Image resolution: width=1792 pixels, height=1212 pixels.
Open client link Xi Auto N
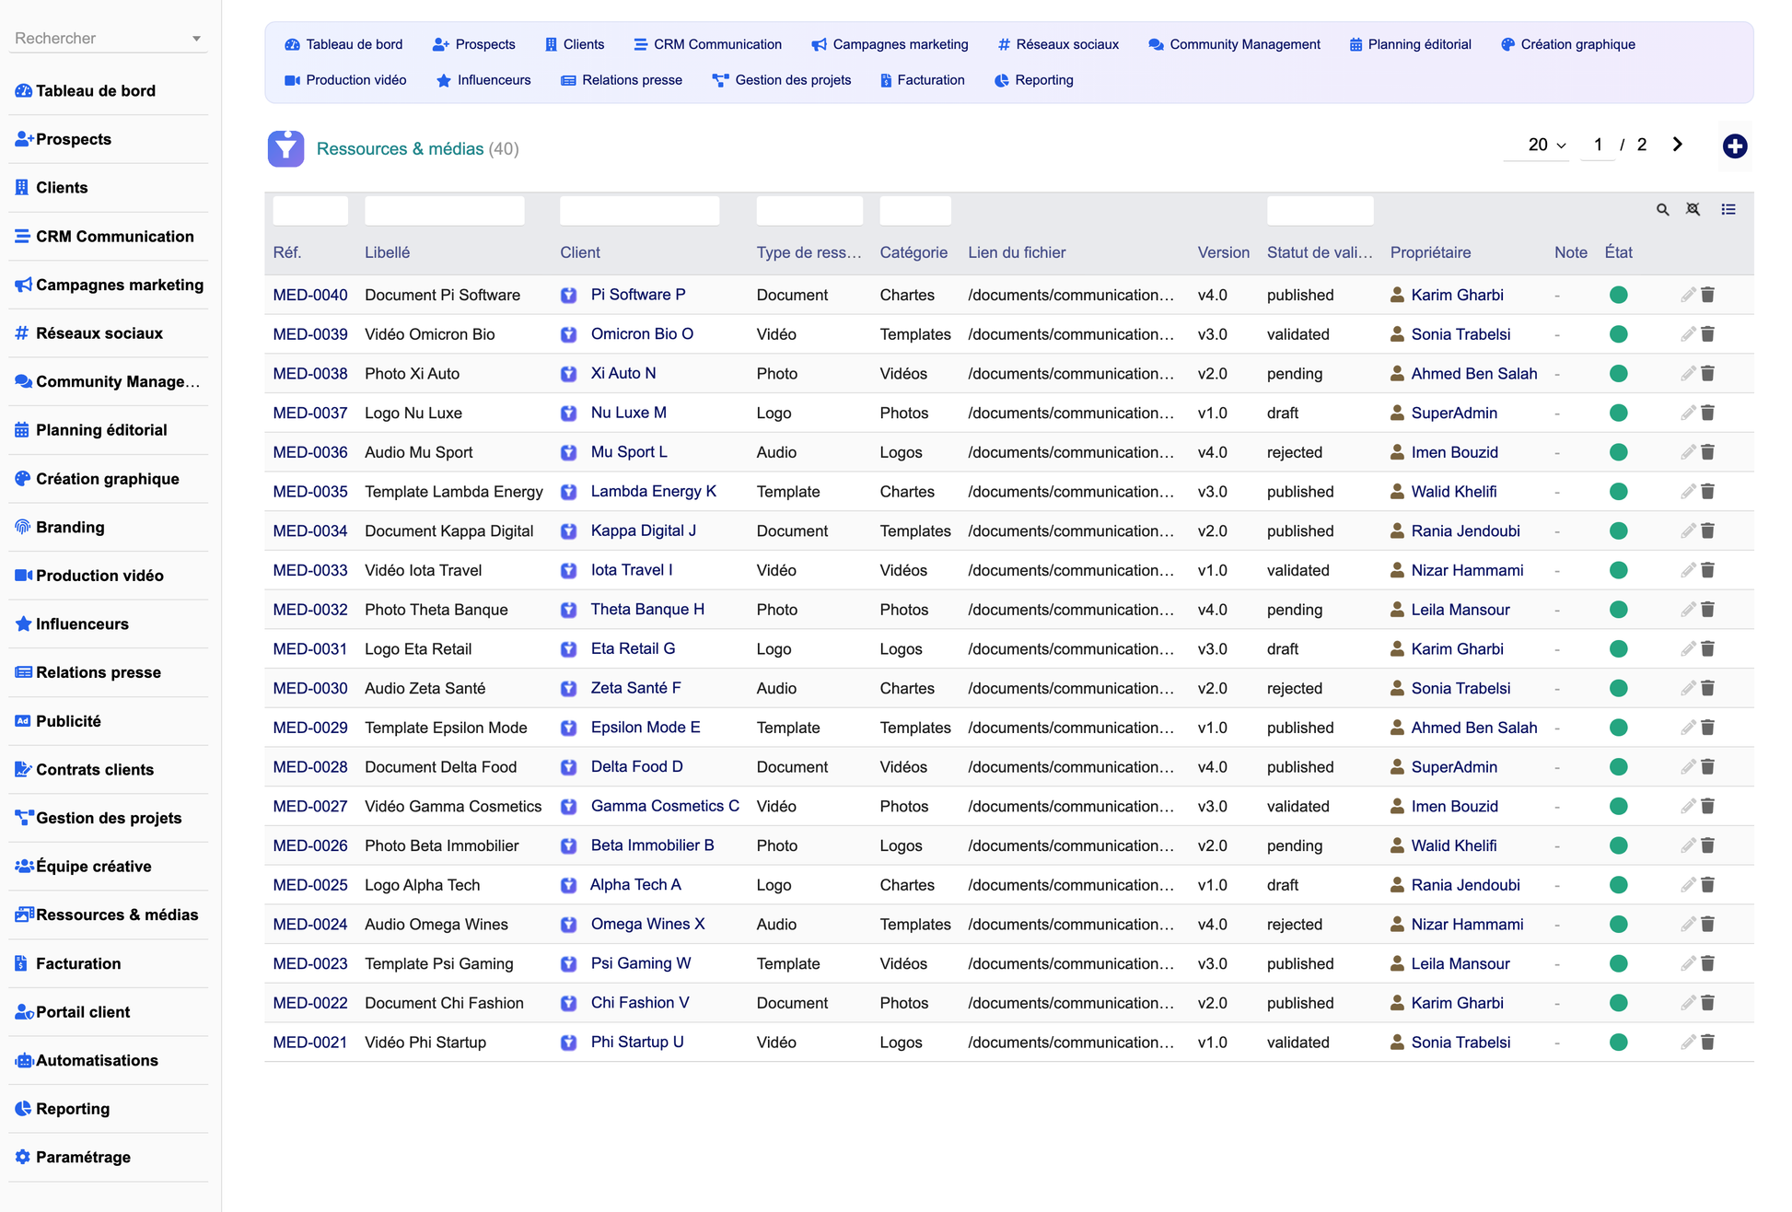pyautogui.click(x=623, y=373)
